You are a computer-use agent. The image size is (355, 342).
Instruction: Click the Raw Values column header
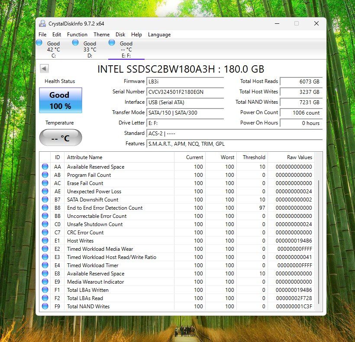point(291,157)
